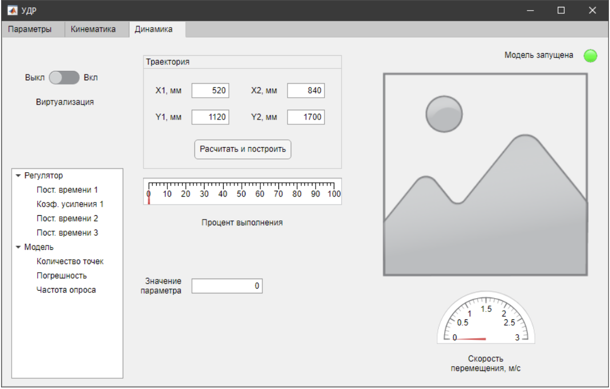Focus the Y1, мм input field

click(210, 117)
